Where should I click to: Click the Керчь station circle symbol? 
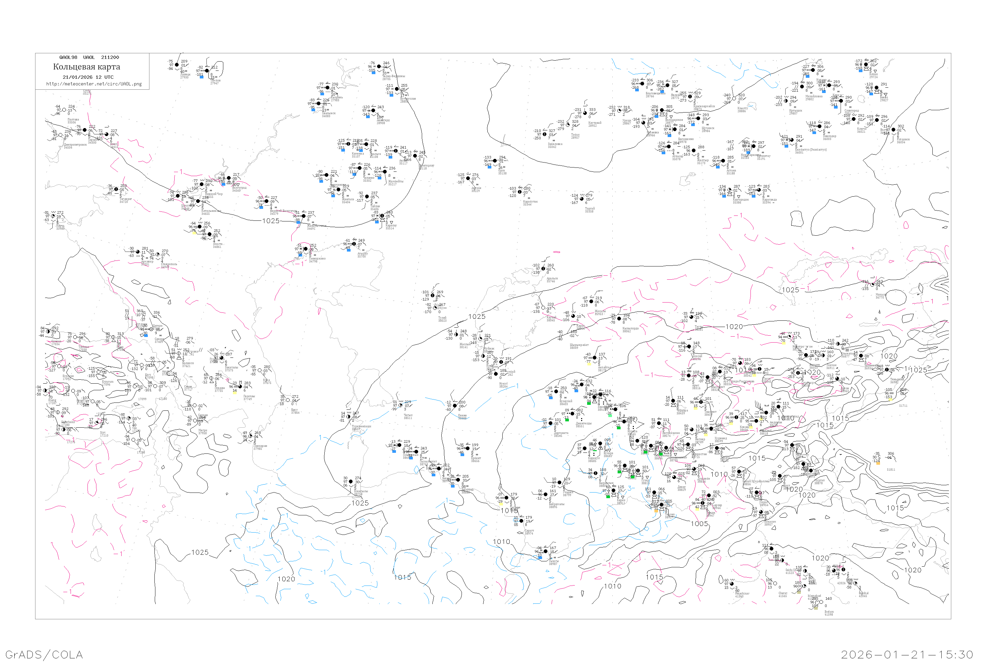53,216
